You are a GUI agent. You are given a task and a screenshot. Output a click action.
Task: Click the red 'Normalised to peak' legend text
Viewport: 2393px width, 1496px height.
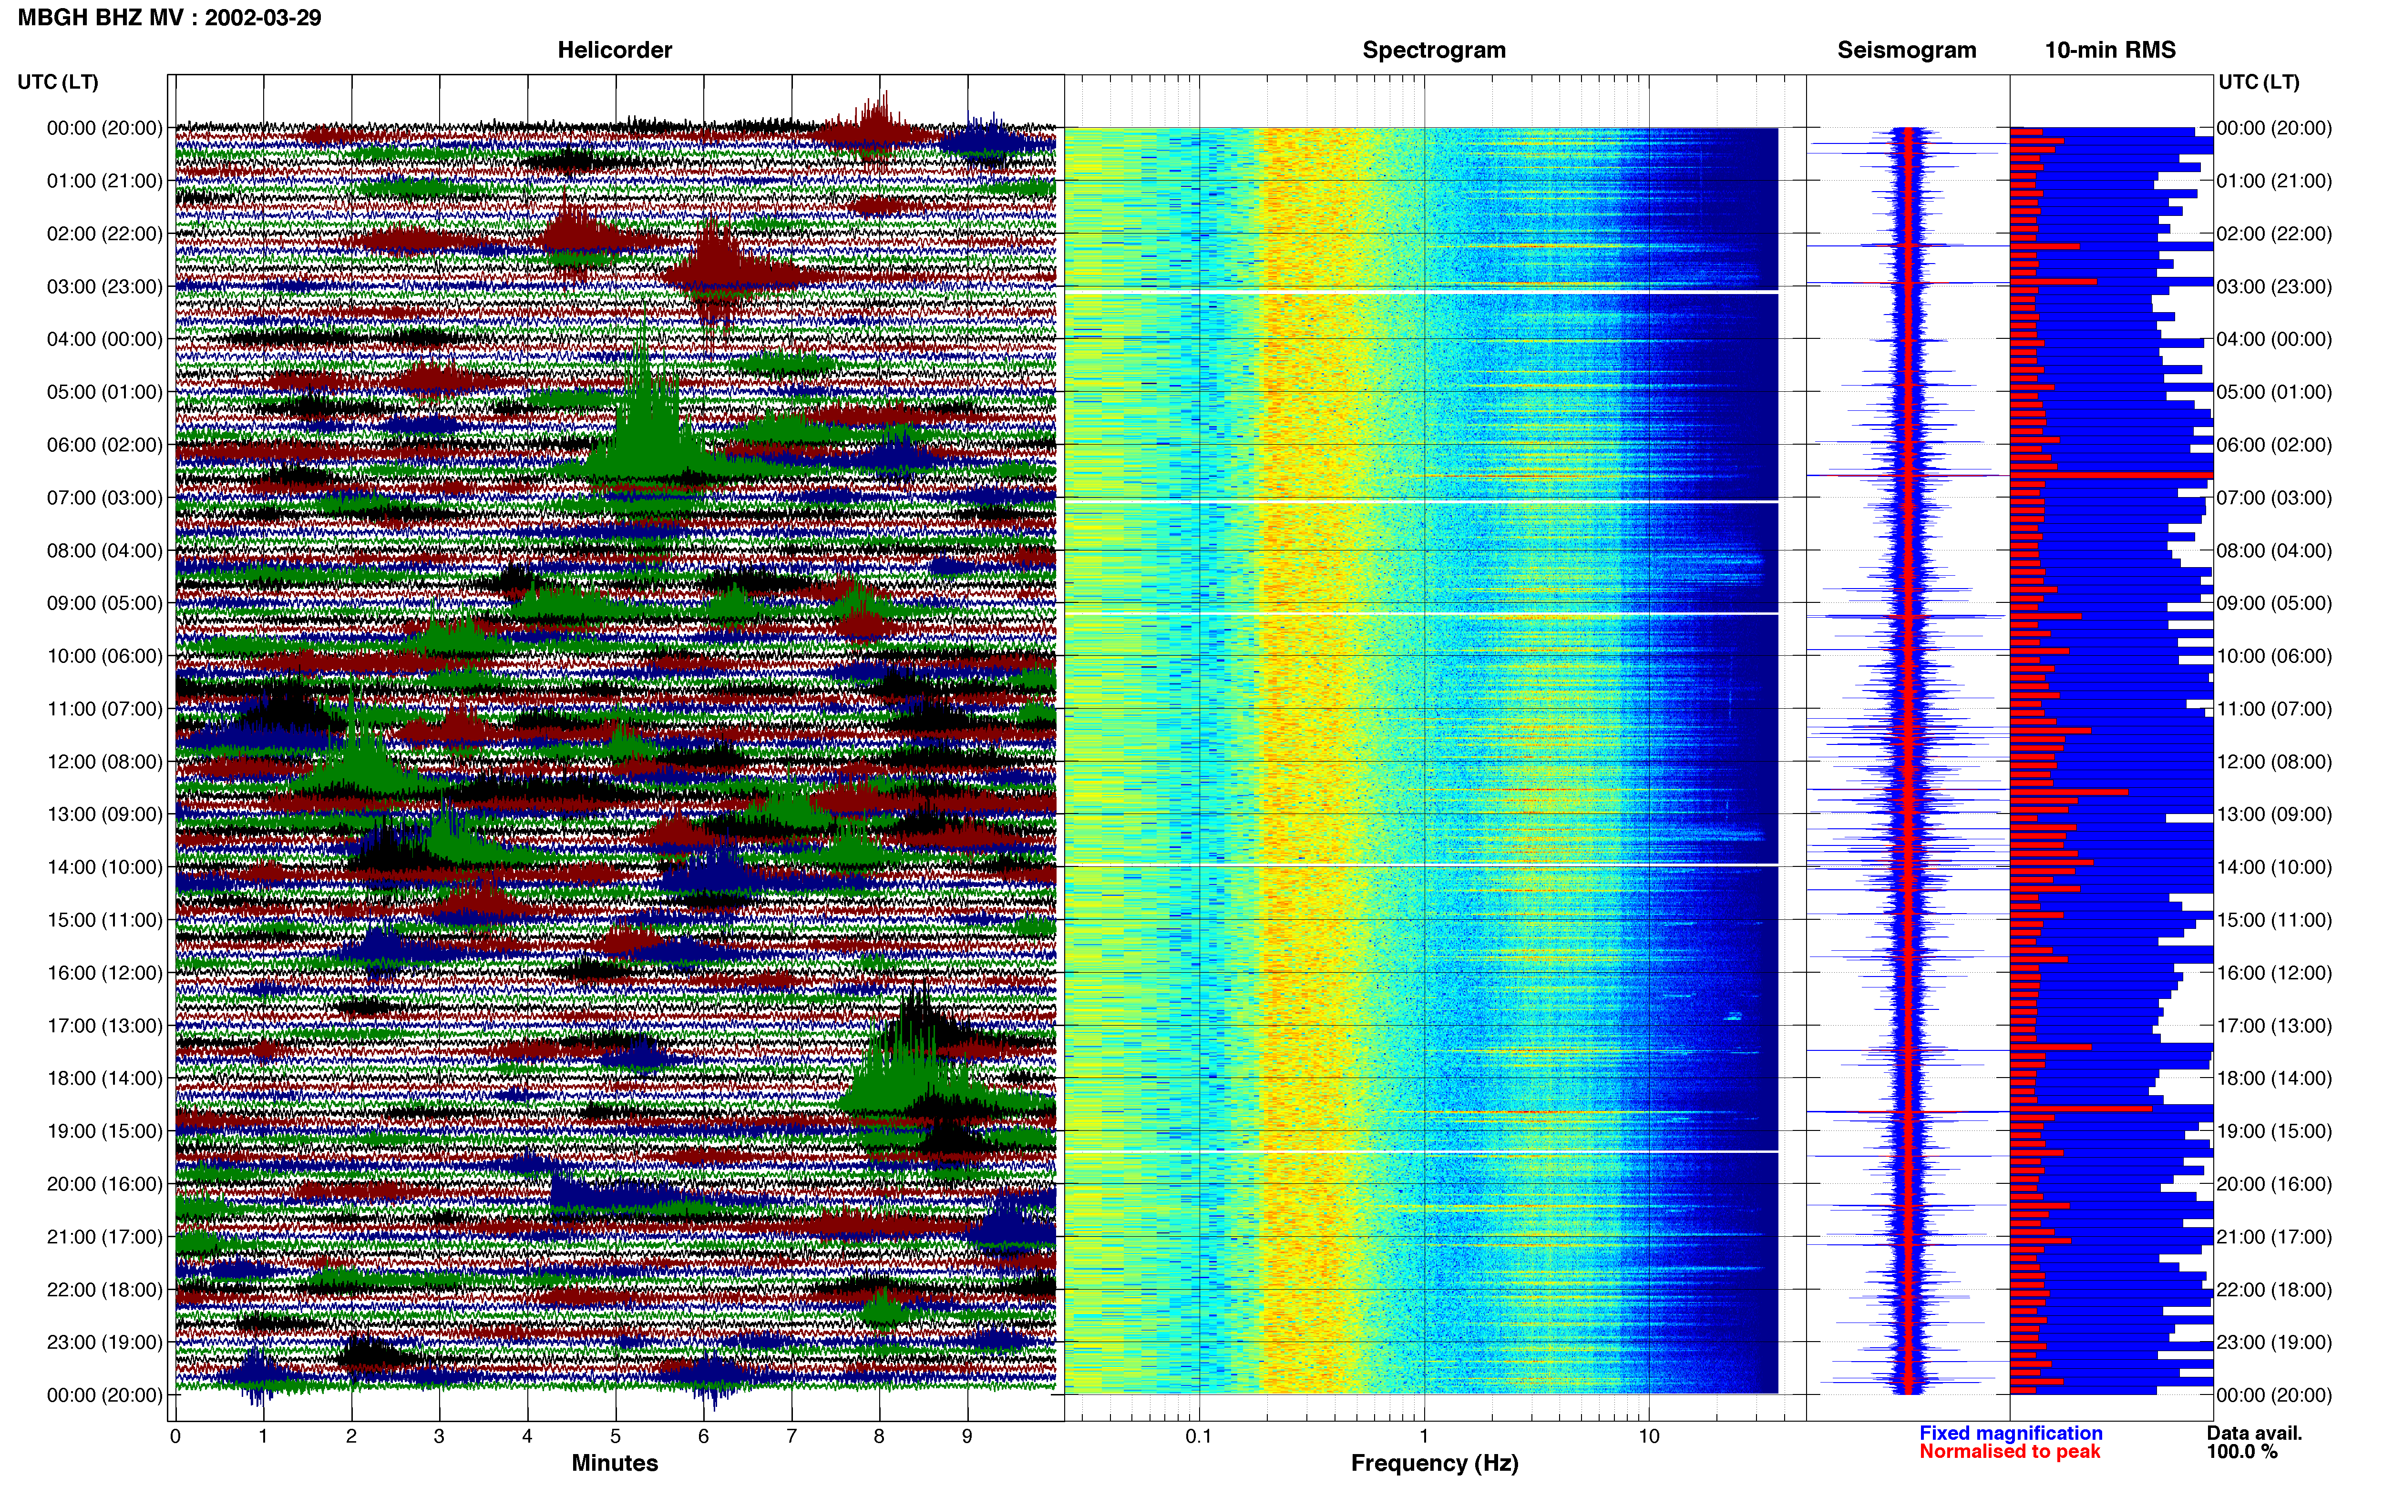[x=2009, y=1452]
